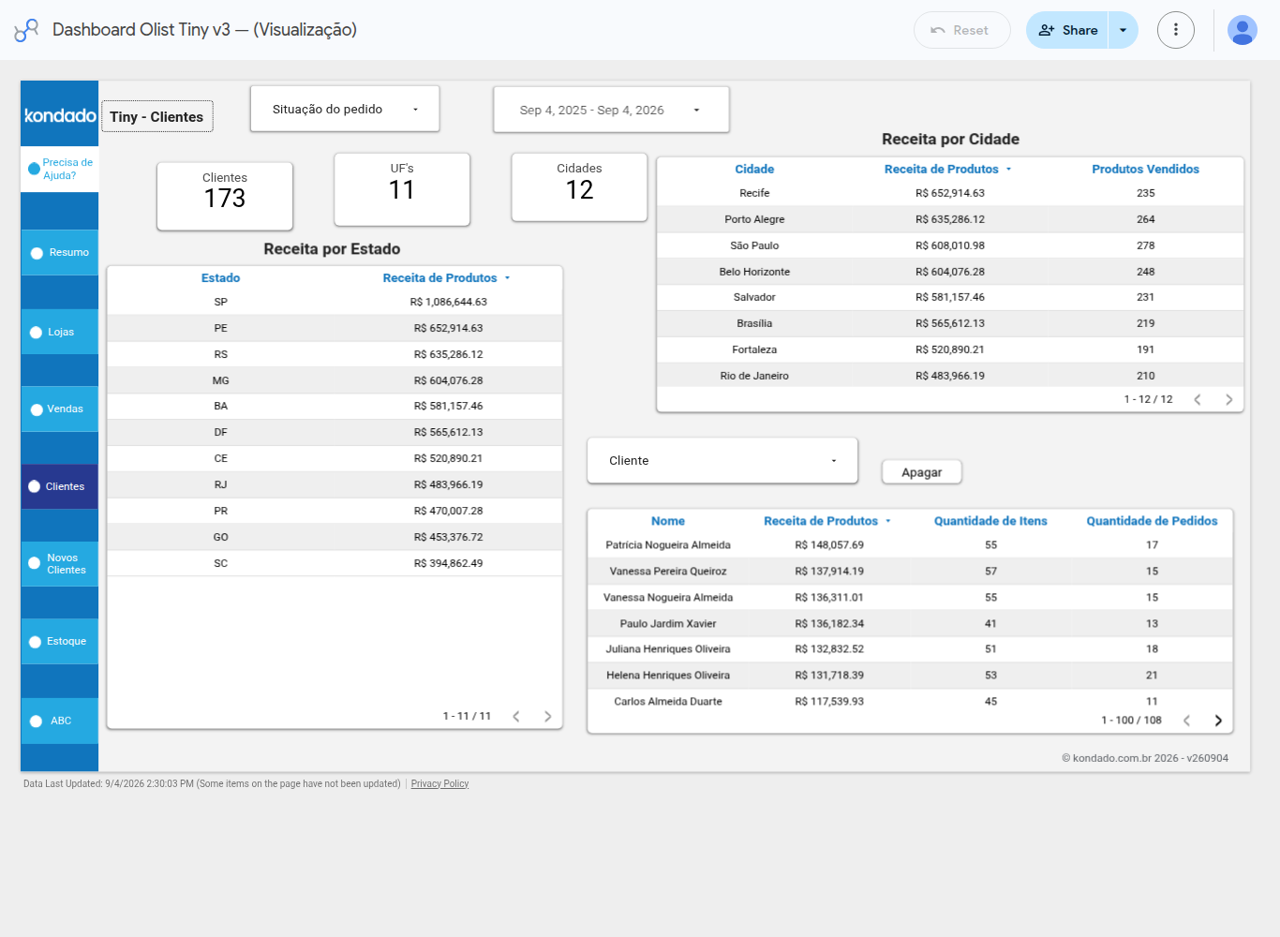The image size is (1280, 937).
Task: Next page arrow in Receita por Cidade
Action: (1228, 399)
